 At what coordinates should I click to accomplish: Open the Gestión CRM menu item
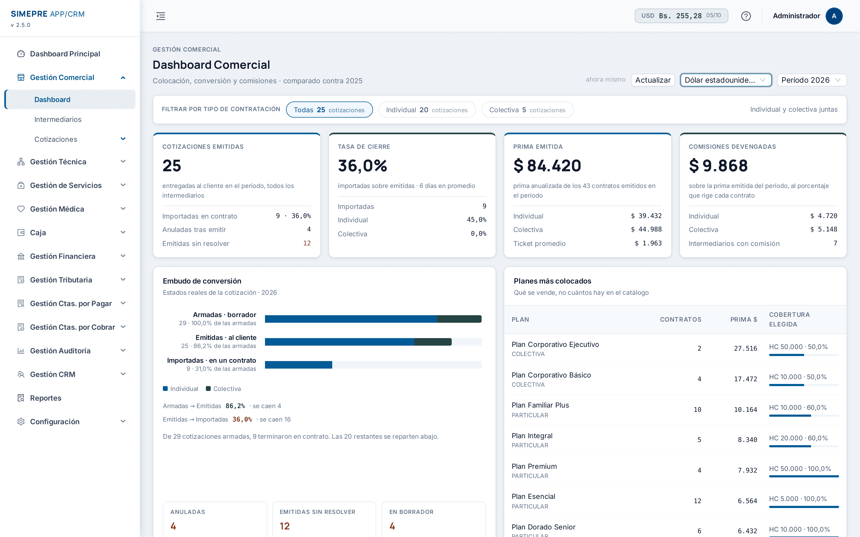(70, 374)
